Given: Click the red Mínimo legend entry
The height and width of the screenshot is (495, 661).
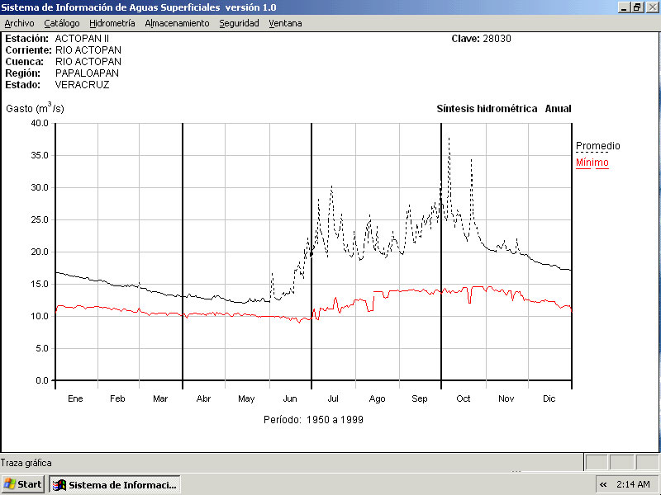Looking at the screenshot, I should (x=592, y=163).
